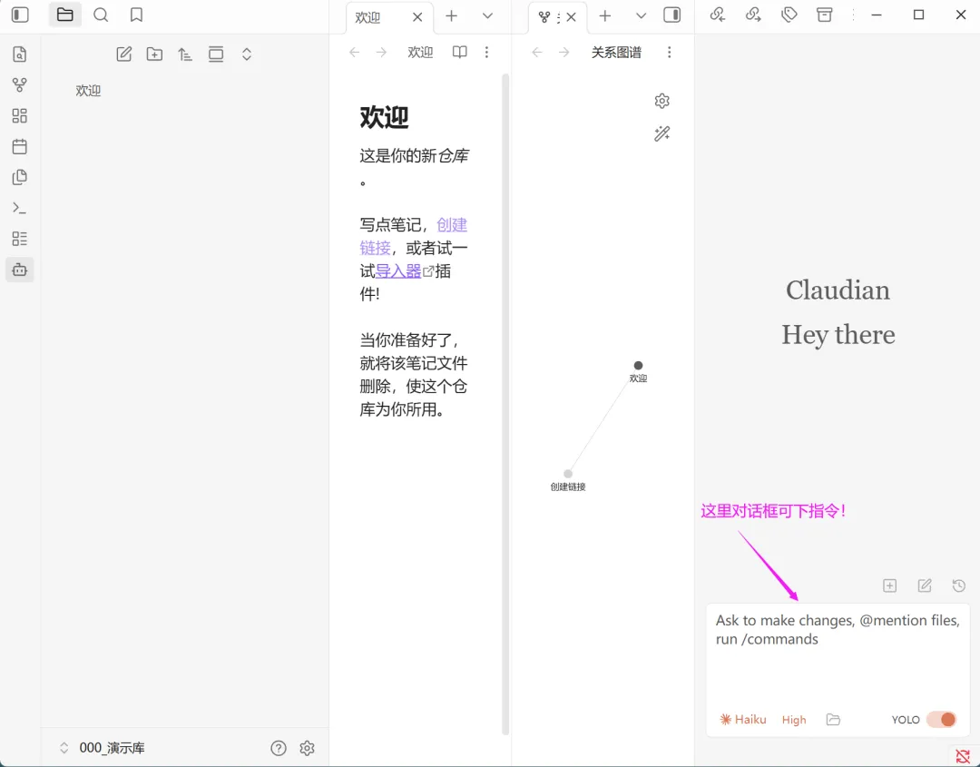Change the High thinking effort selector
980x767 pixels.
794,720
